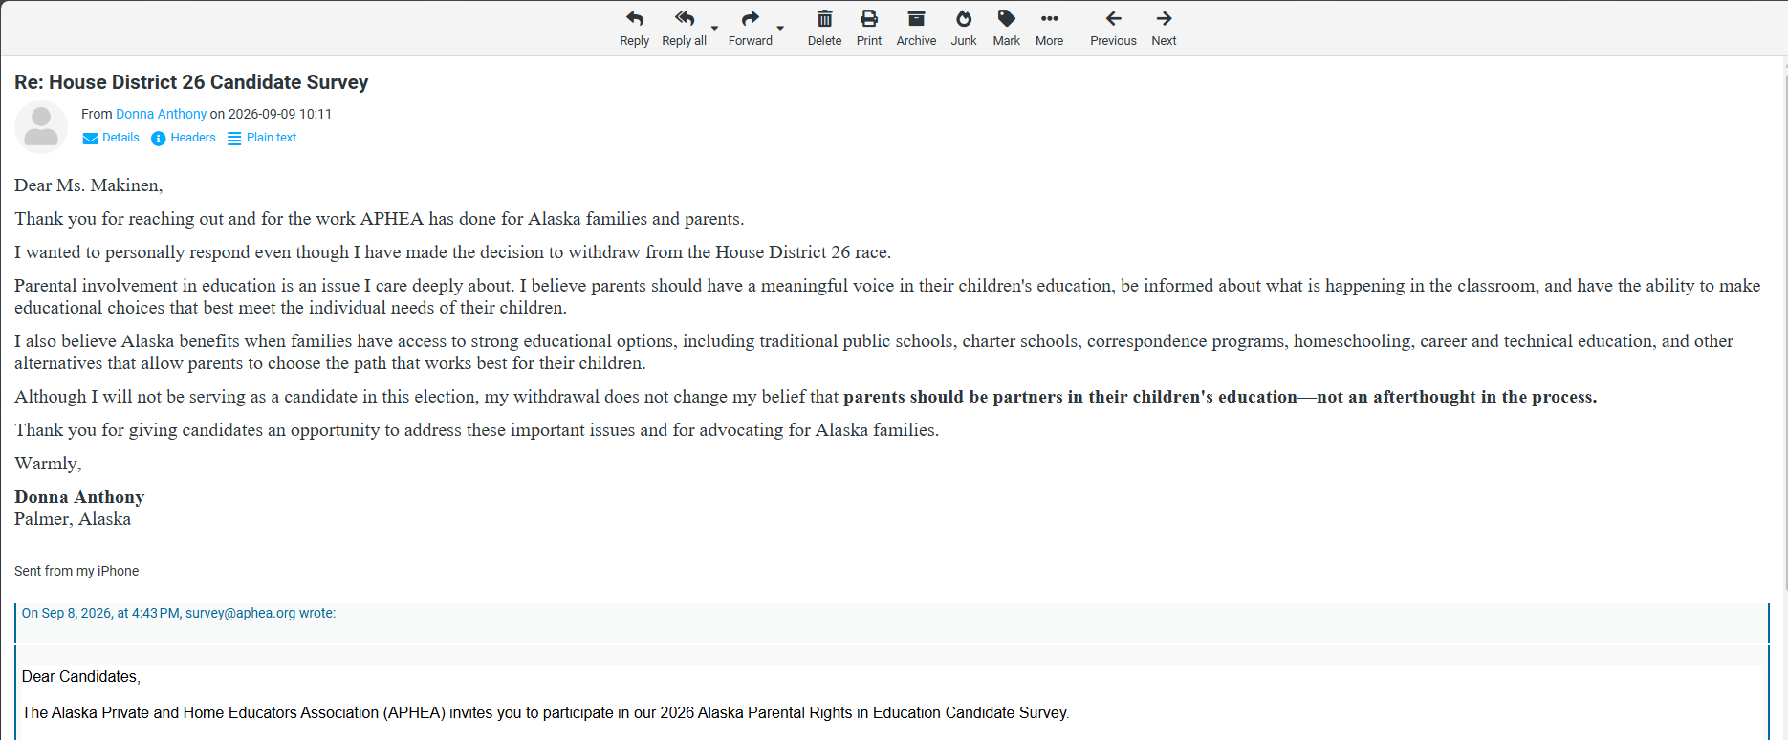Print the candidate survey email
This screenshot has width=1788, height=740.
(869, 29)
